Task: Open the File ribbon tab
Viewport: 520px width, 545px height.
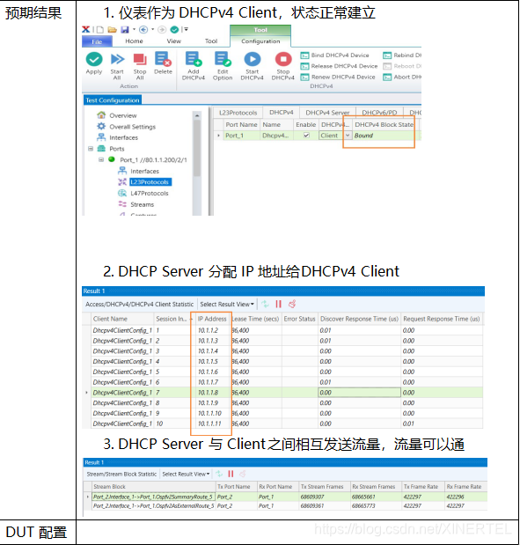Action: tap(97, 41)
